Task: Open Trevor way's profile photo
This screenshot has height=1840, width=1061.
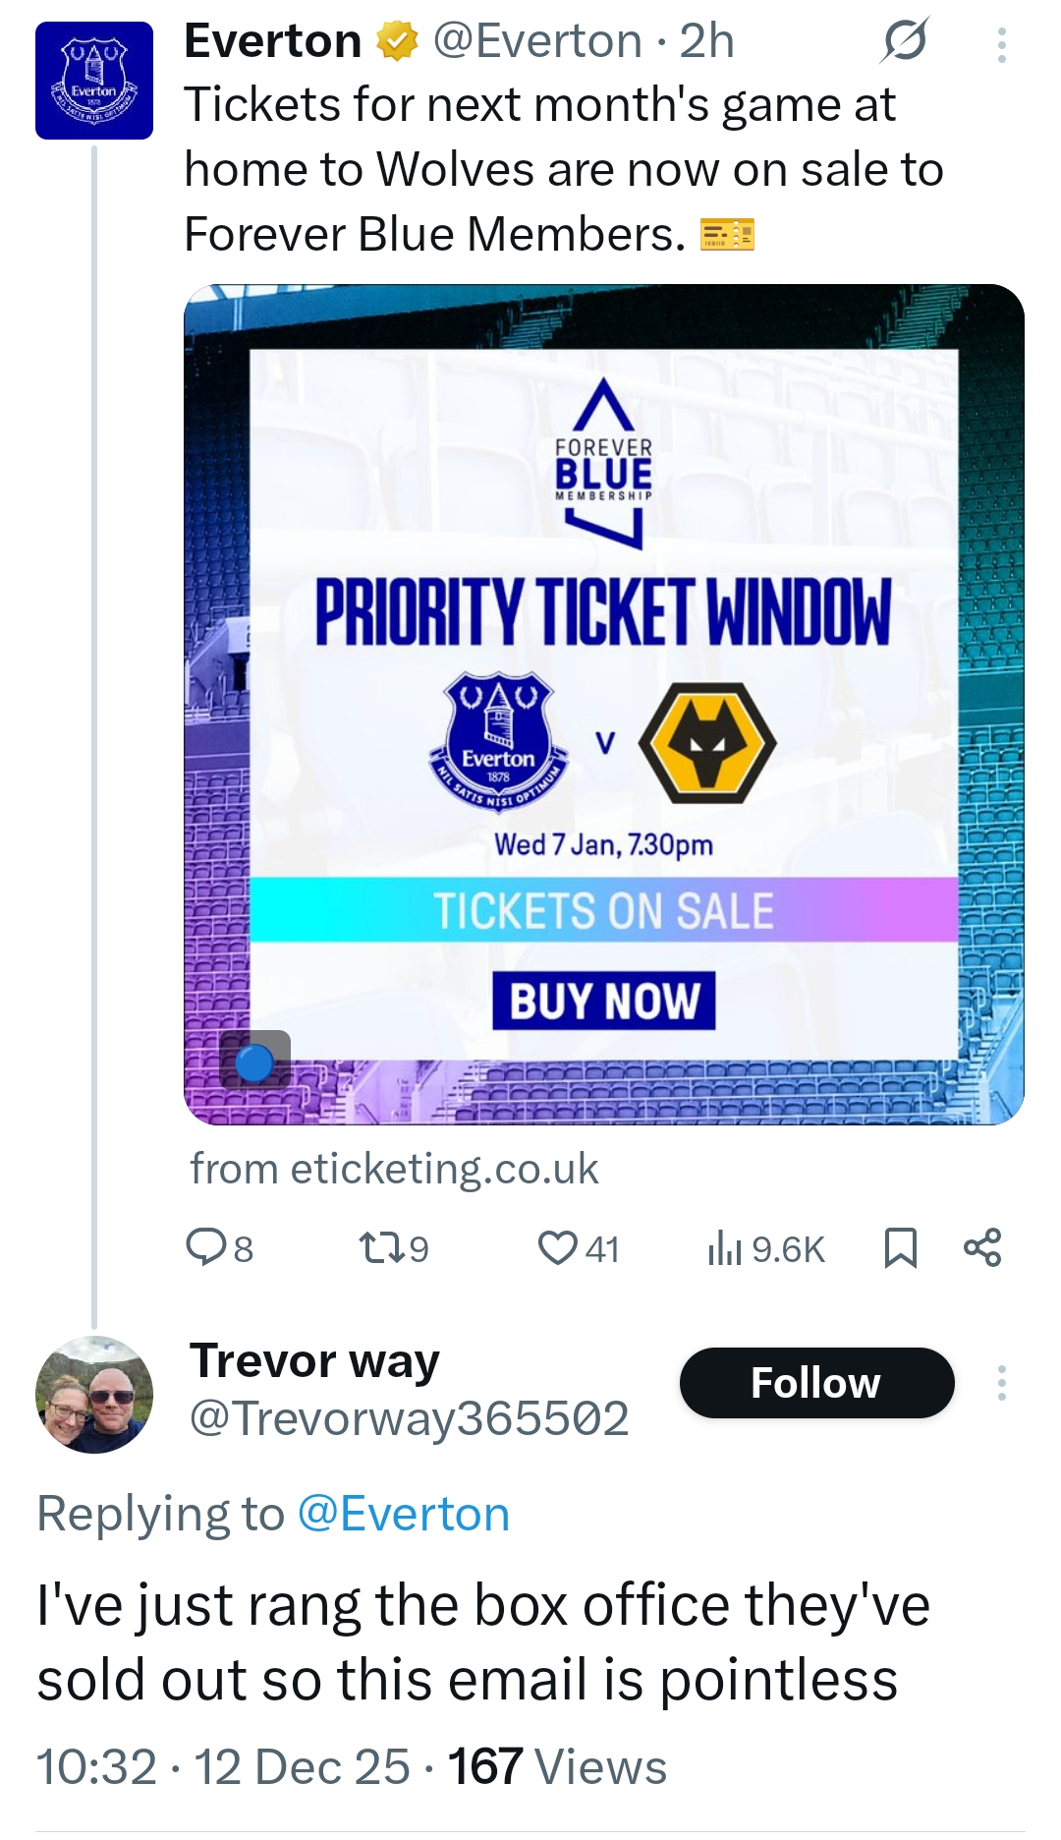Action: pos(94,1394)
